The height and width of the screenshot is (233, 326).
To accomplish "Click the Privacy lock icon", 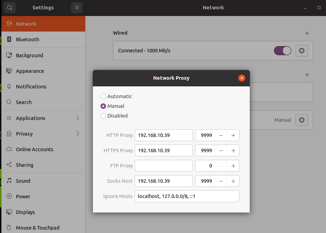I will [x=9, y=133].
